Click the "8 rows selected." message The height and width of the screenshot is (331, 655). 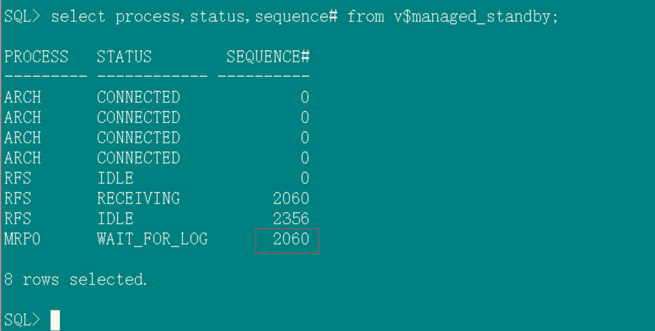[76, 279]
